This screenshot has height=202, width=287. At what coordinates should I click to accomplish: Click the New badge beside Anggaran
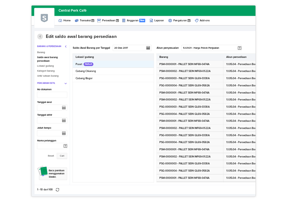(142, 20)
